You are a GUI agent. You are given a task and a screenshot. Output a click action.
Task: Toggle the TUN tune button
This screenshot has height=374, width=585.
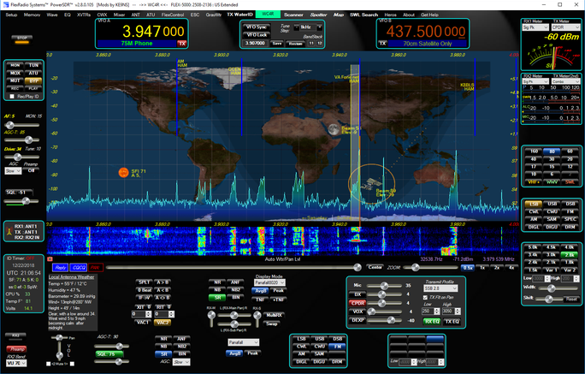[x=33, y=65]
